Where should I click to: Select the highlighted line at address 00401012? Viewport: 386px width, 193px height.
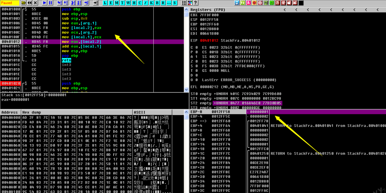[x=92, y=42]
